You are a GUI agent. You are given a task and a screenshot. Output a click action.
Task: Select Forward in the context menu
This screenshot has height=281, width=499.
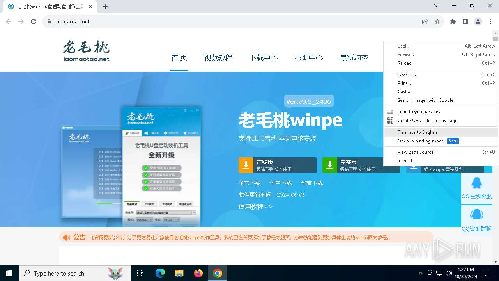click(441, 55)
